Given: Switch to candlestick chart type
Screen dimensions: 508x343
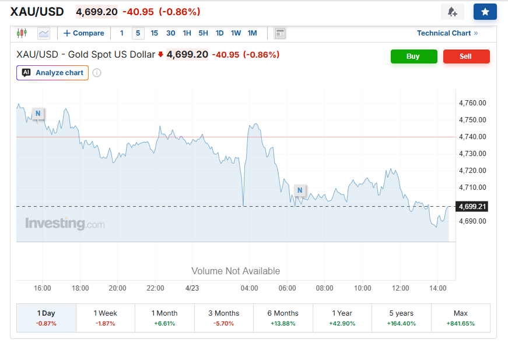Looking at the screenshot, I should (x=22, y=33).
